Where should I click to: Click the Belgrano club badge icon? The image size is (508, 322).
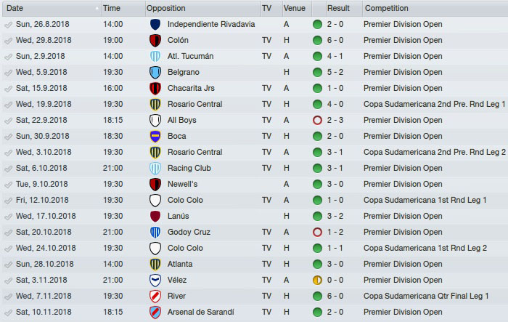[155, 72]
